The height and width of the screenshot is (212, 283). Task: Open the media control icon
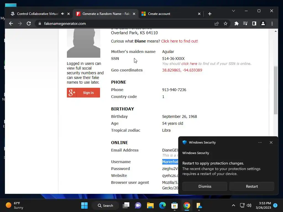click(245, 24)
